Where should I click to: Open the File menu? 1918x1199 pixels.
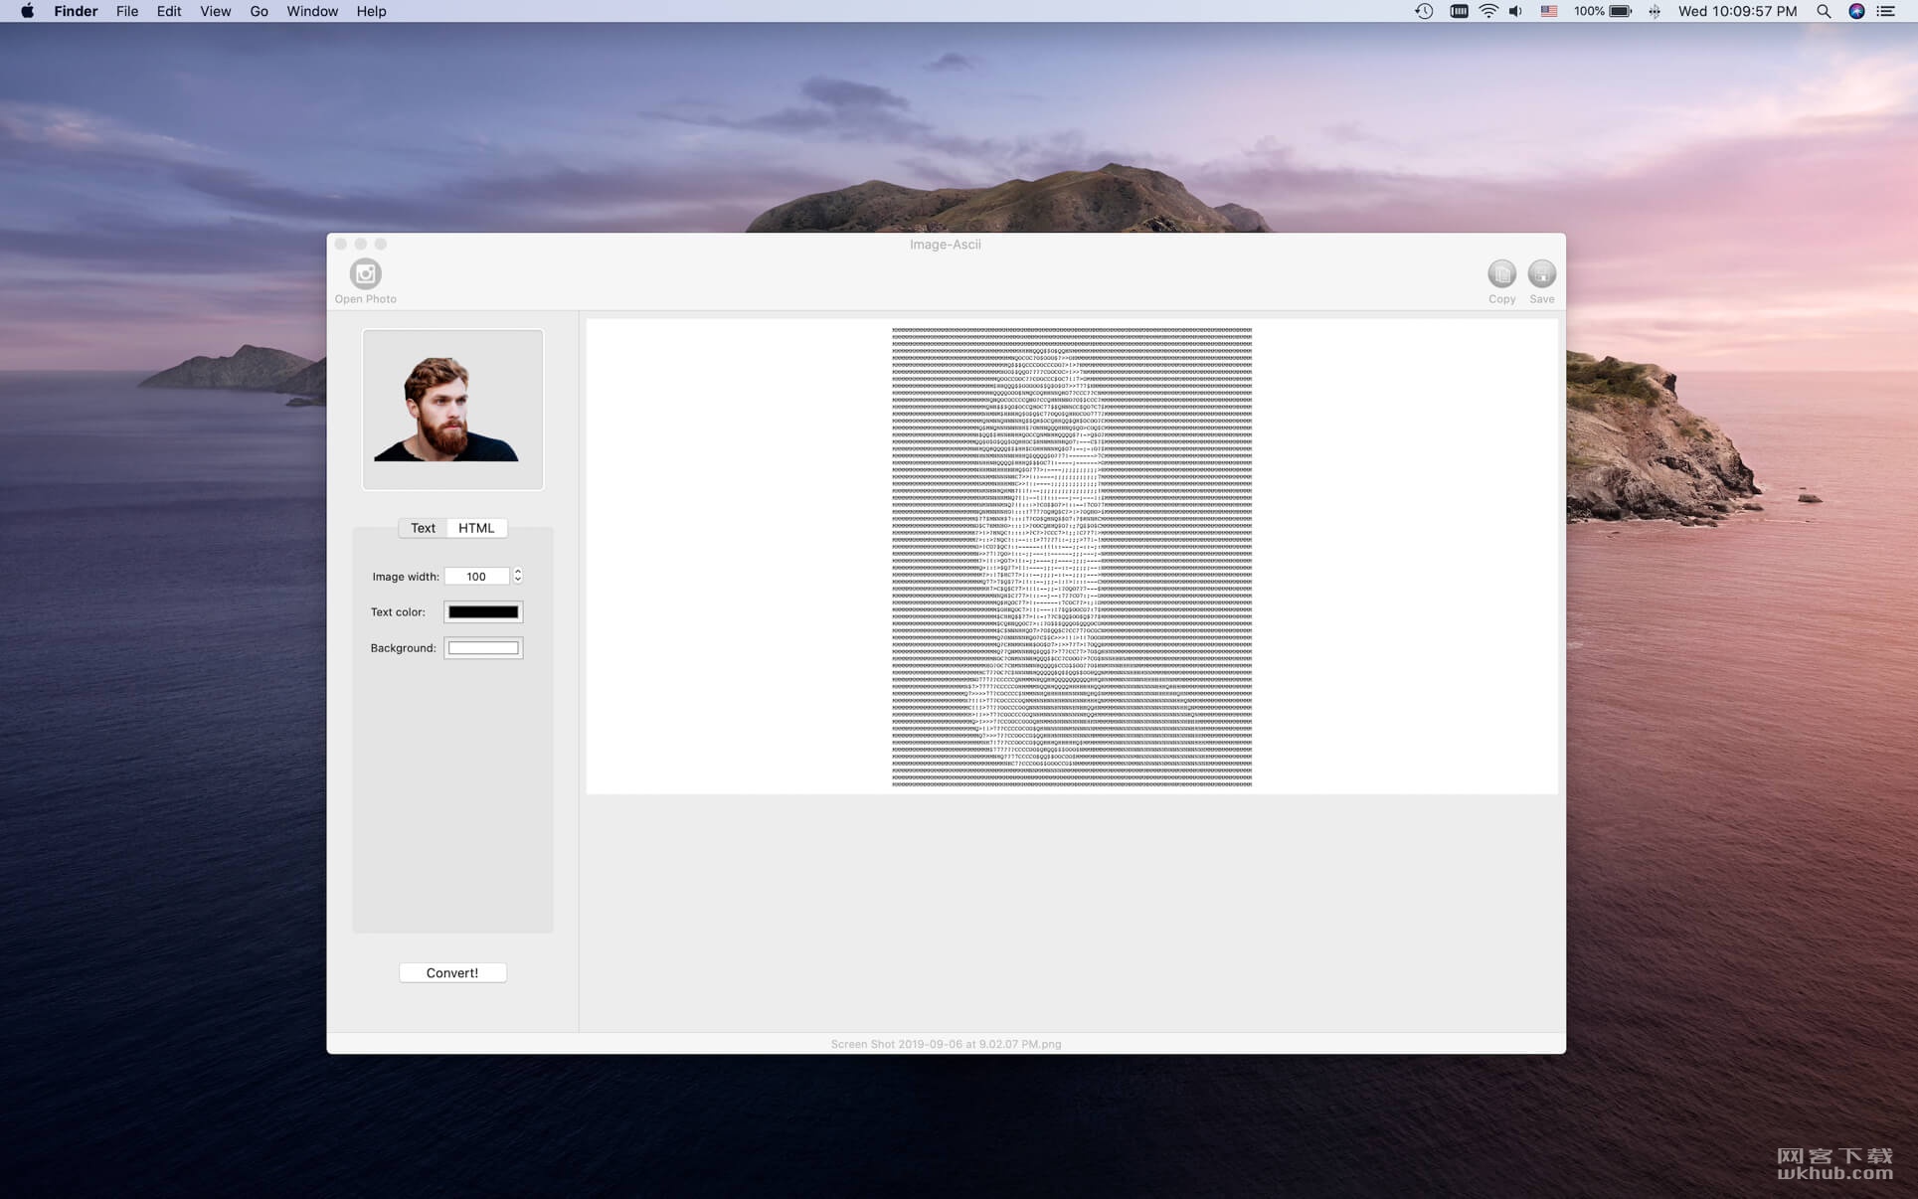tap(127, 11)
